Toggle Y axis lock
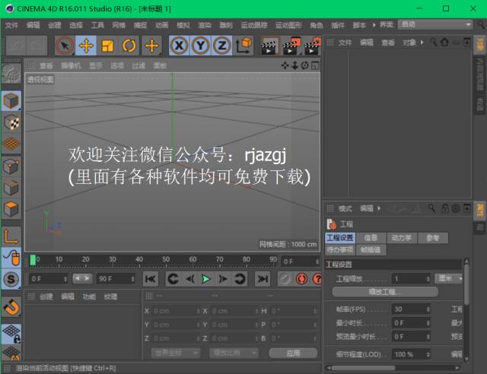 click(200, 46)
